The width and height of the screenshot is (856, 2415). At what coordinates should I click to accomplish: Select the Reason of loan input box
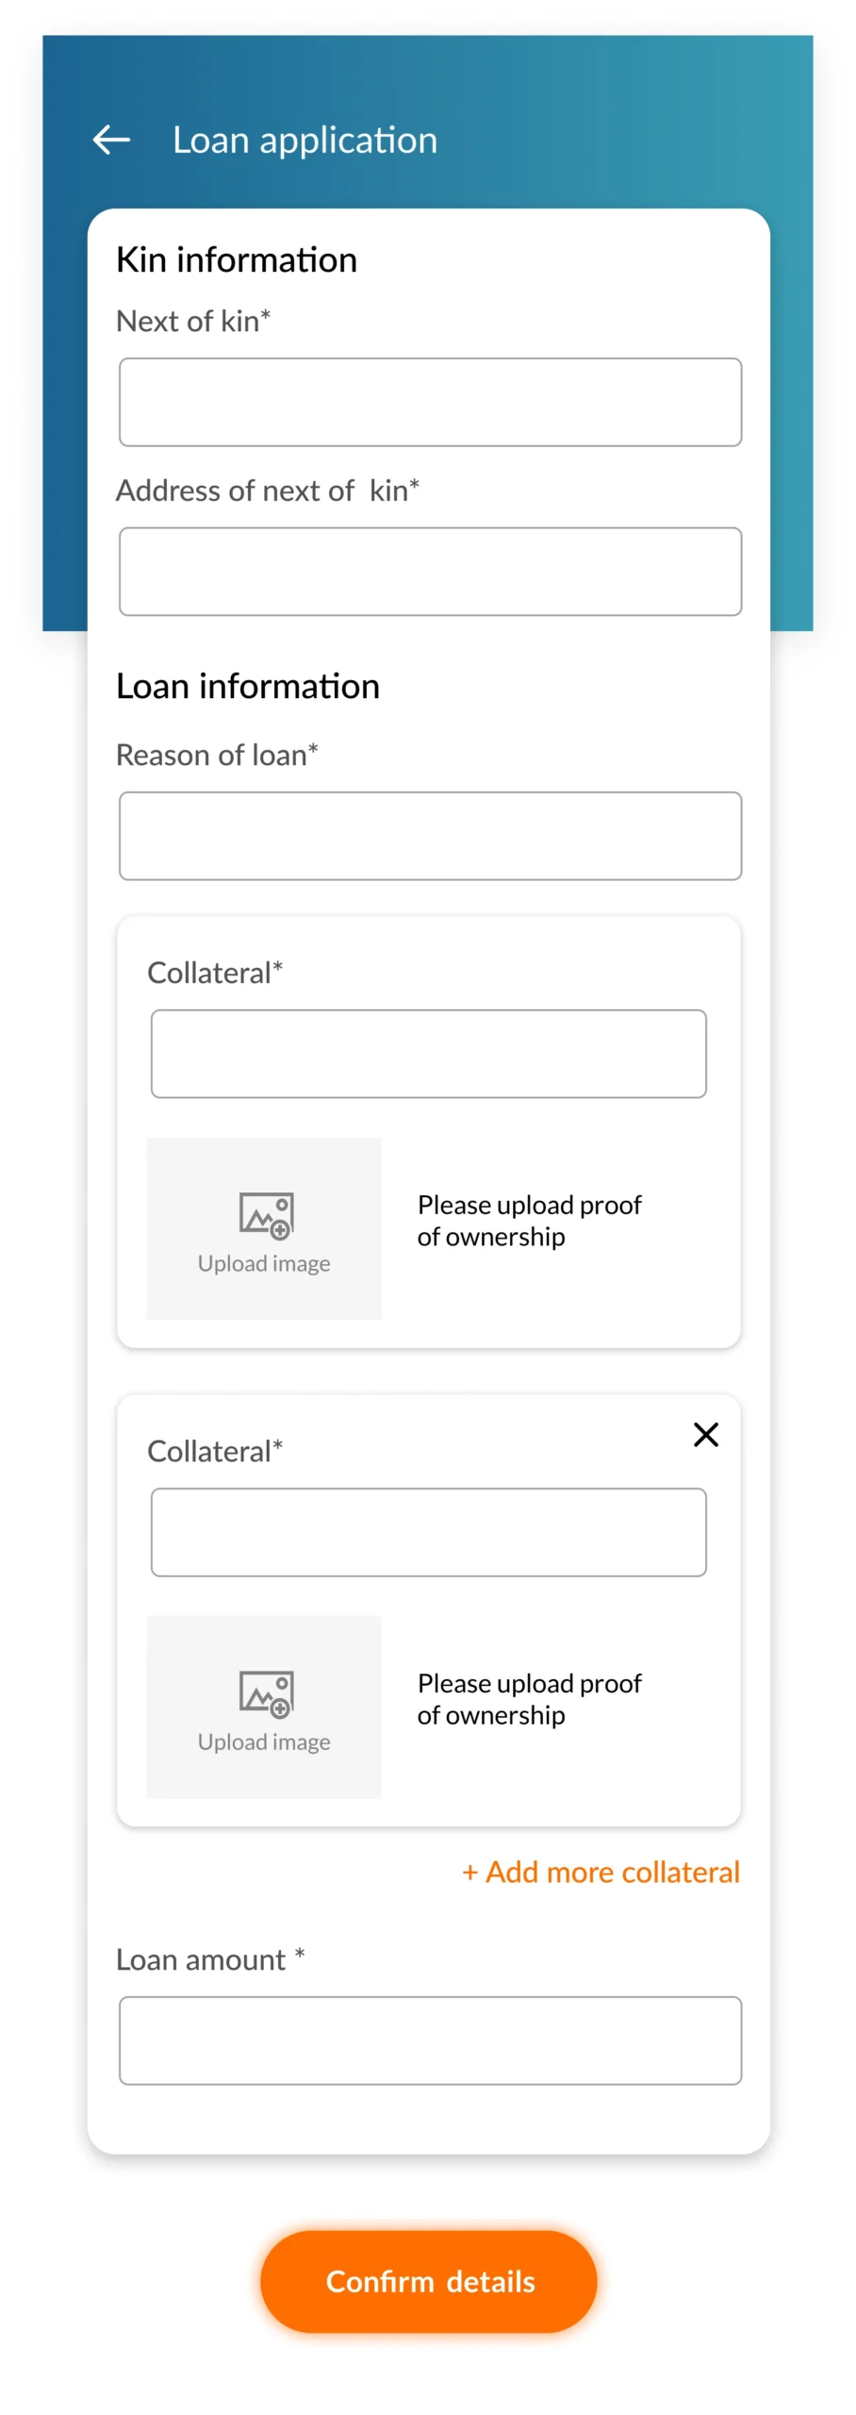click(x=430, y=835)
